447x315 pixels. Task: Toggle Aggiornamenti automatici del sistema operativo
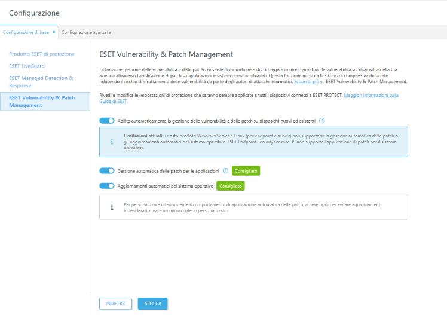coord(106,186)
